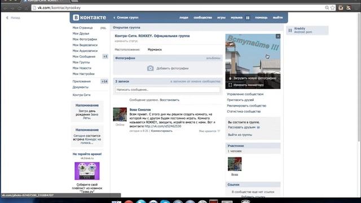Open Контра Сити sidebar link

[x=81, y=95]
